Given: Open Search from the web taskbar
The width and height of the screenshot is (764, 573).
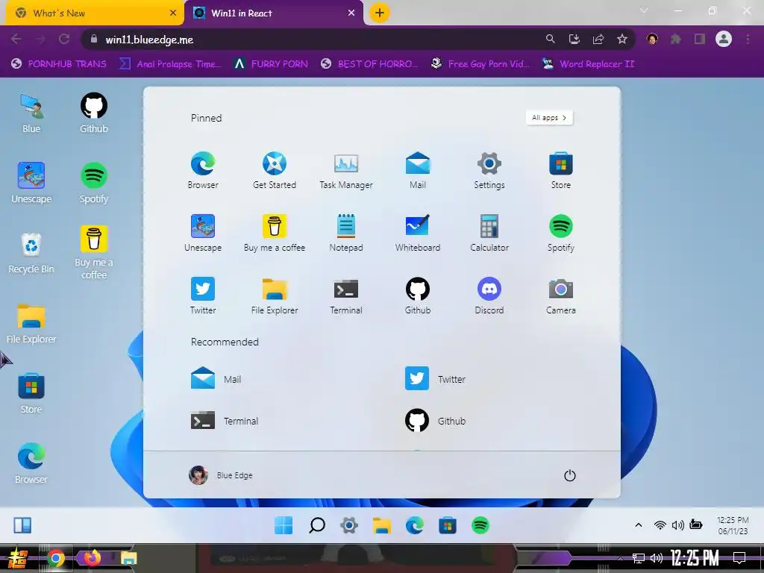Looking at the screenshot, I should [316, 525].
